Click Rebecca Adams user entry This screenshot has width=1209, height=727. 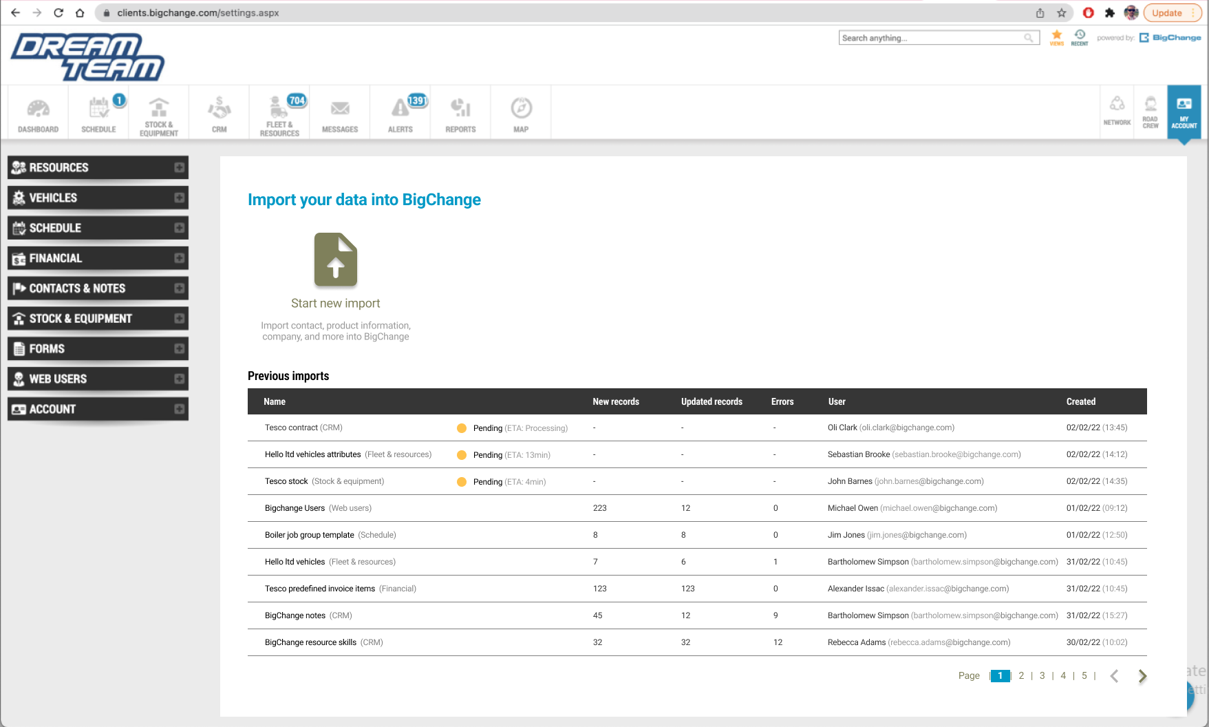point(919,642)
